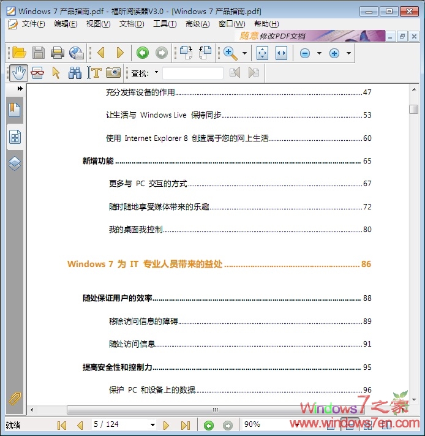Open dropdown next to zoom-in magnifier tool
This screenshot has height=436, width=425.
point(244,53)
